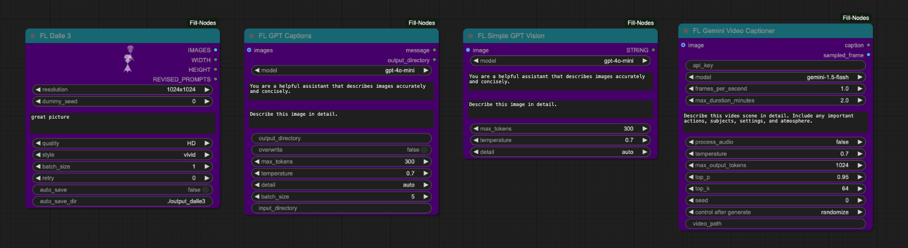
Task: Change the style vivid selector
Action: 123,155
